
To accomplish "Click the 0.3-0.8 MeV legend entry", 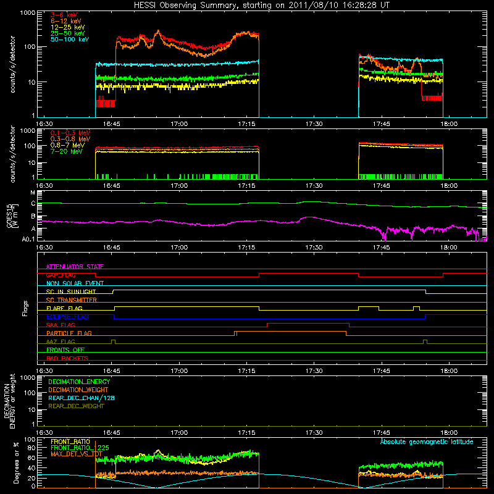I will coord(70,139).
